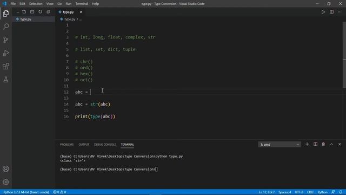Open the Edit menu
The height and width of the screenshot is (195, 346).
tap(22, 4)
